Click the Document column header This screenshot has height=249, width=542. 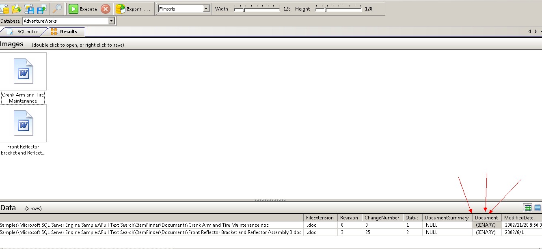tap(486, 218)
